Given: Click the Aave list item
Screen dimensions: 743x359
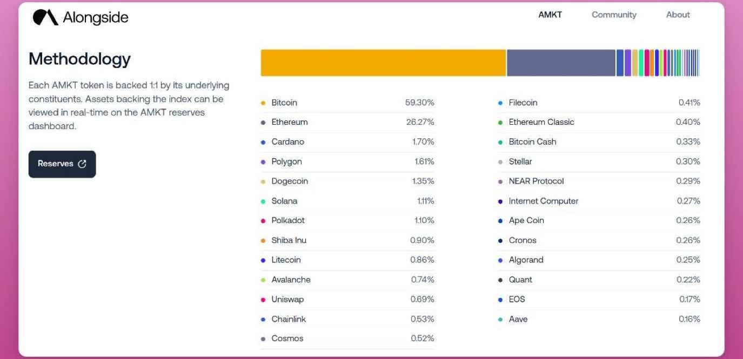Looking at the screenshot, I should pos(518,319).
